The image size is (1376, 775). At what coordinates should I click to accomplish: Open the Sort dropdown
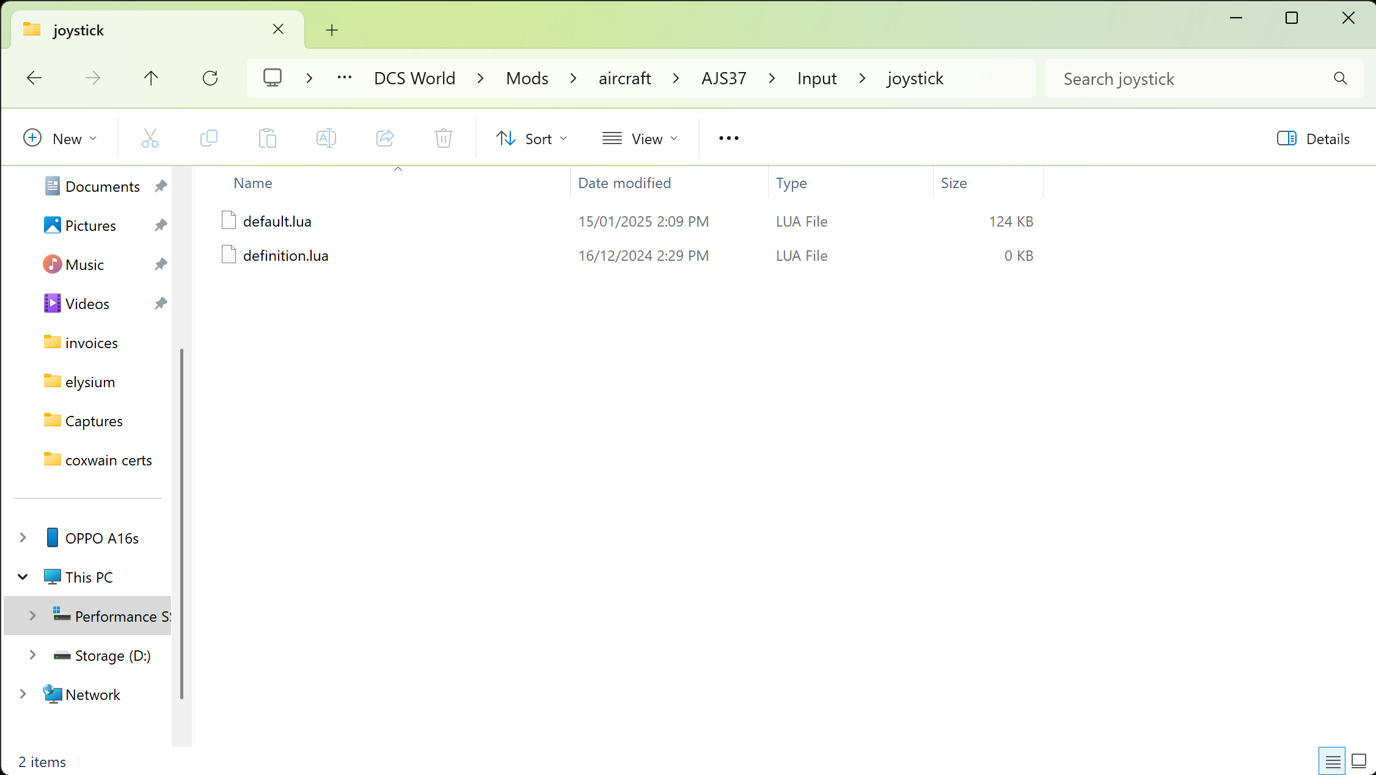coord(532,139)
